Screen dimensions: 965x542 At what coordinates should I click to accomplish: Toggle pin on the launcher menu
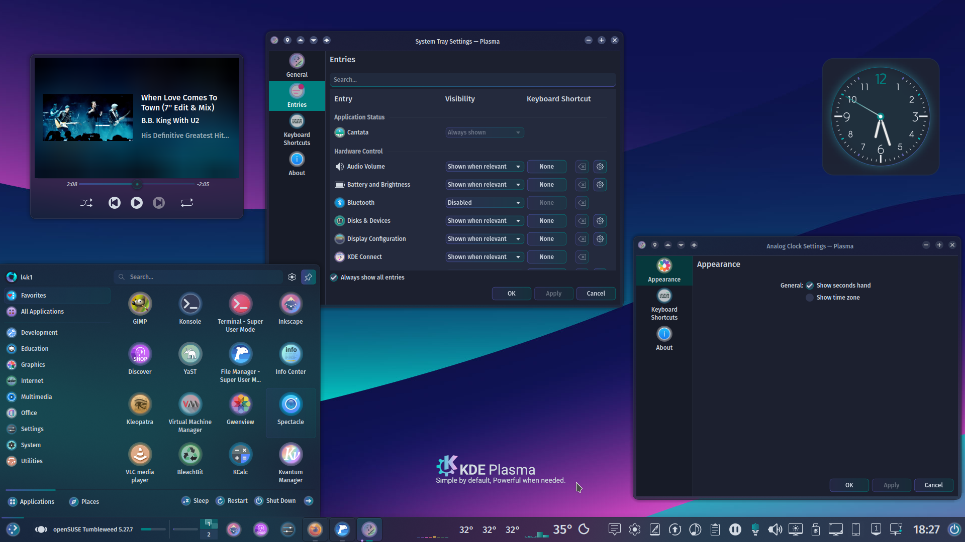(309, 277)
